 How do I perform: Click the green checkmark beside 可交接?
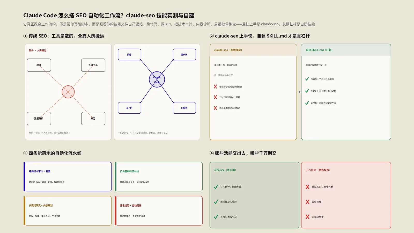(307, 103)
